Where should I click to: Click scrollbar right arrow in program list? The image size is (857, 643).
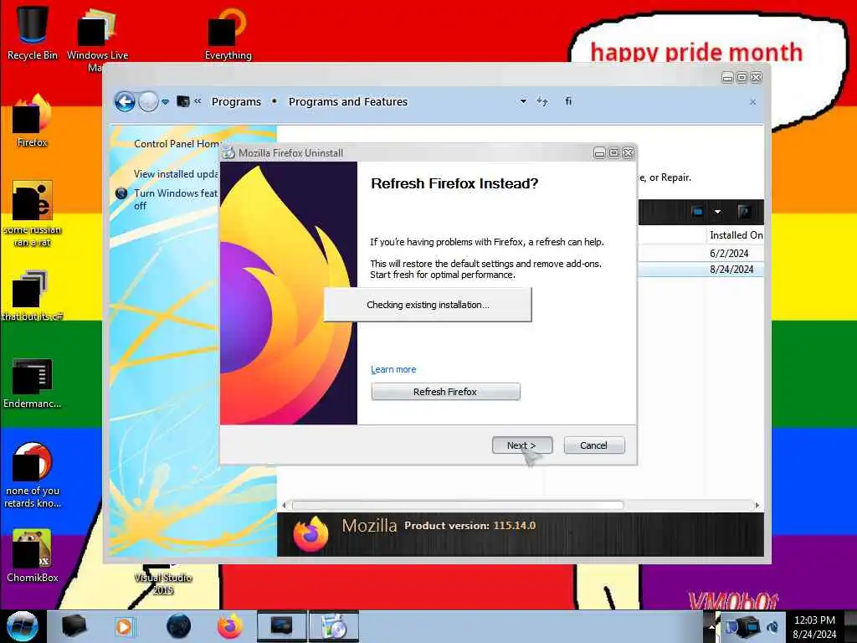click(757, 505)
